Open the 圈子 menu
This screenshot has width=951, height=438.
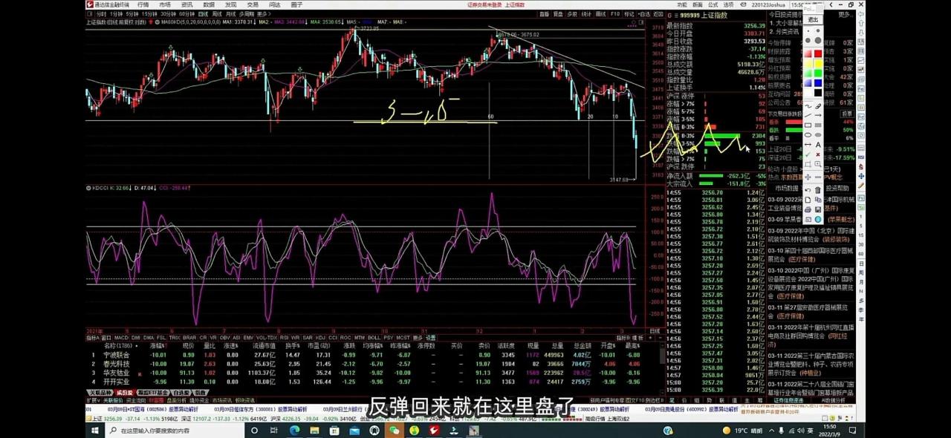(296, 4)
